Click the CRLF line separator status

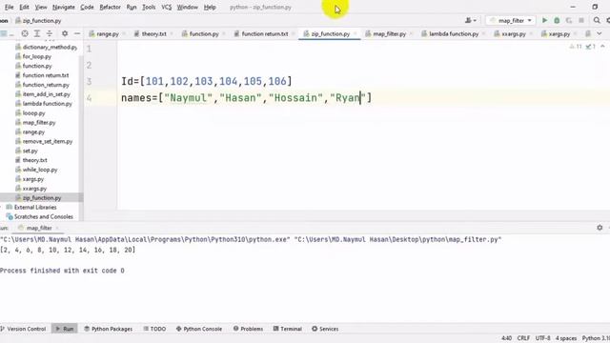(523, 338)
